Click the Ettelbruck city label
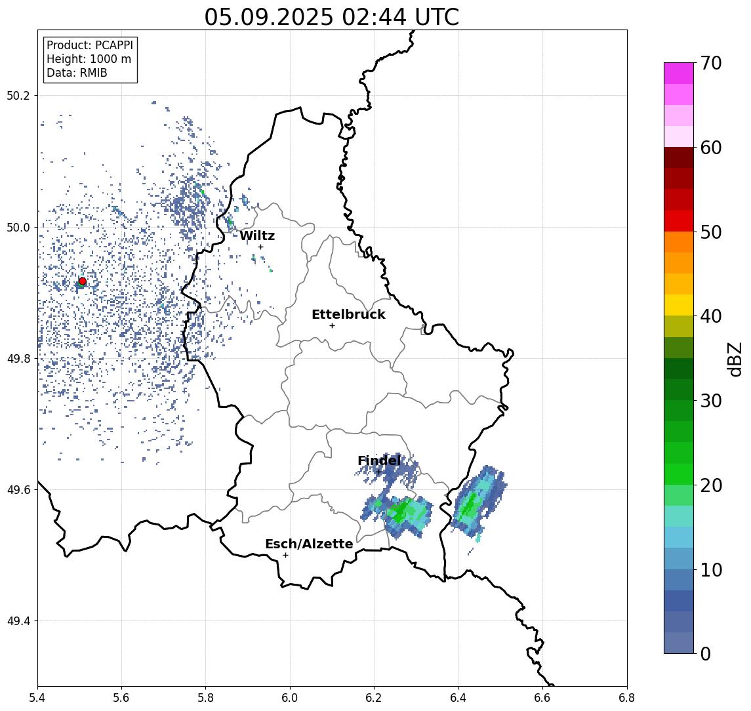 tap(348, 314)
